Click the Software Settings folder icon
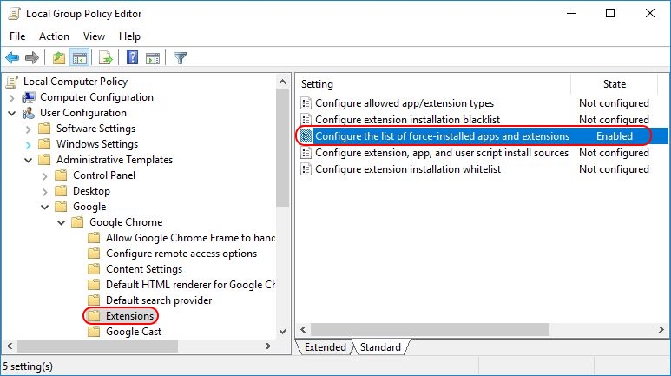 tap(44, 129)
